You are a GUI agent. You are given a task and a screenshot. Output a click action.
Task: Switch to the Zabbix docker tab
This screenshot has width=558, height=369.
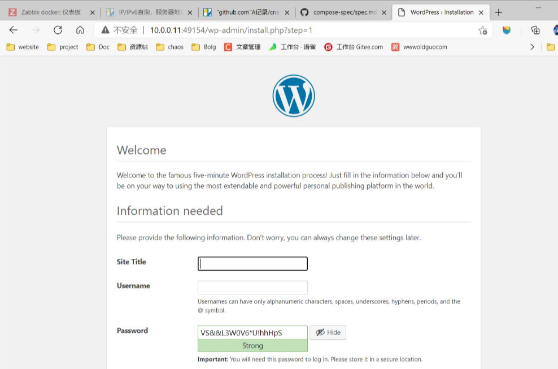(x=50, y=12)
